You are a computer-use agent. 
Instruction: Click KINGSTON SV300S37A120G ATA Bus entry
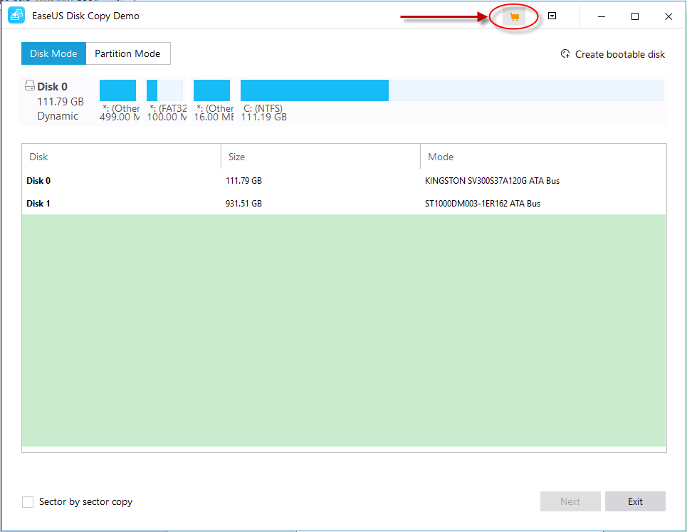[492, 181]
